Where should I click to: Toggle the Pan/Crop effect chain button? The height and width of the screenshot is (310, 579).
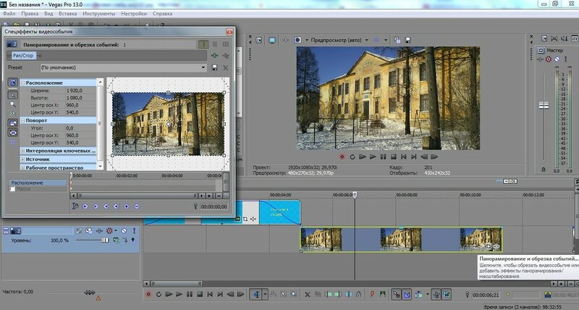tap(24, 54)
